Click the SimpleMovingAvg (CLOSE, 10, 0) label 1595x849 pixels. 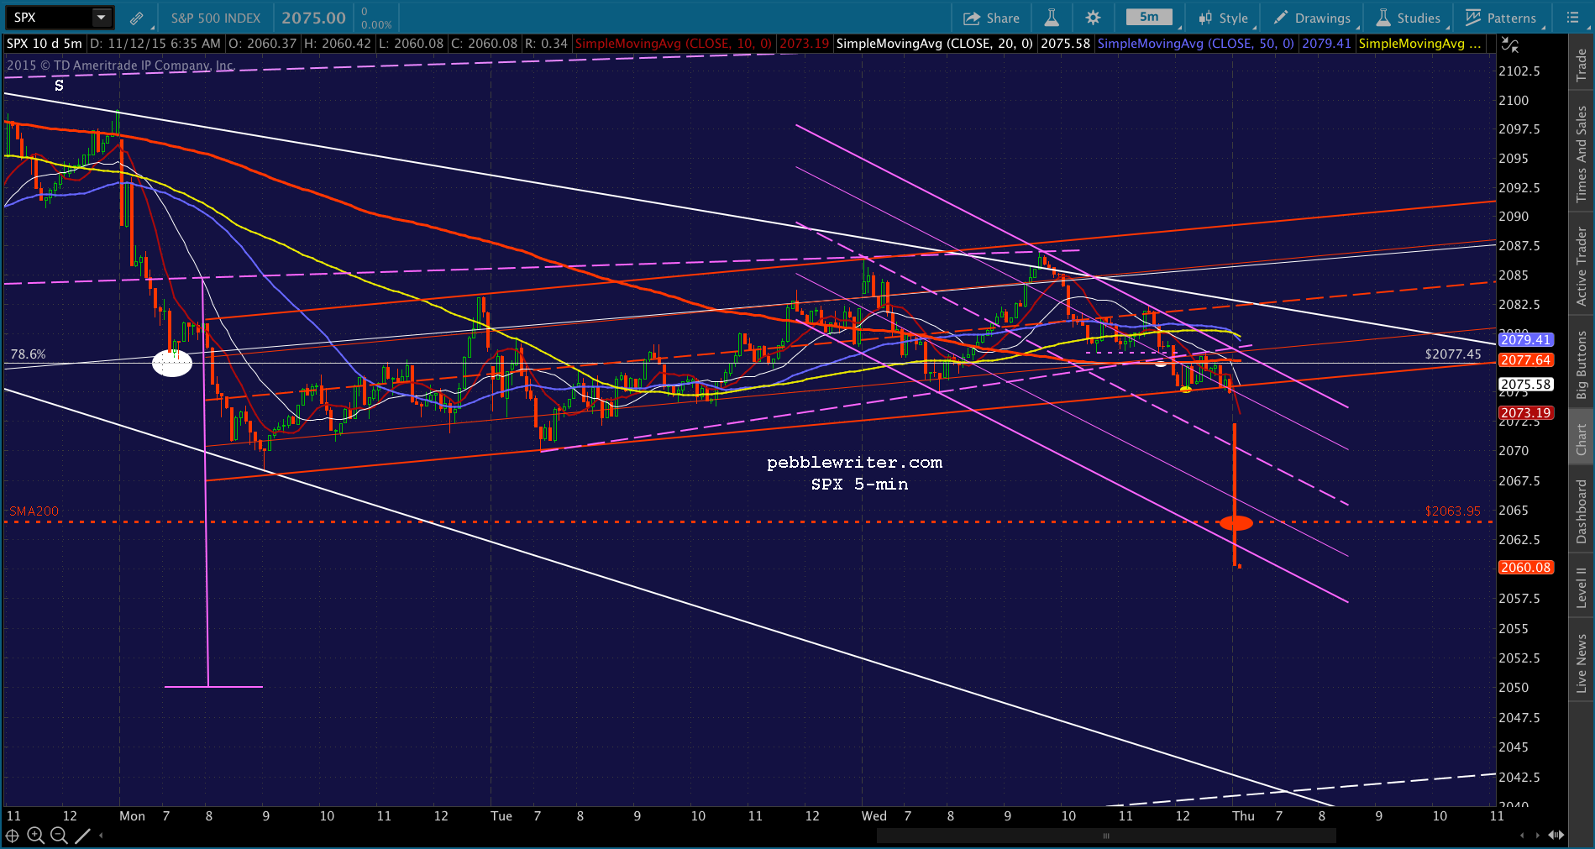pos(673,44)
